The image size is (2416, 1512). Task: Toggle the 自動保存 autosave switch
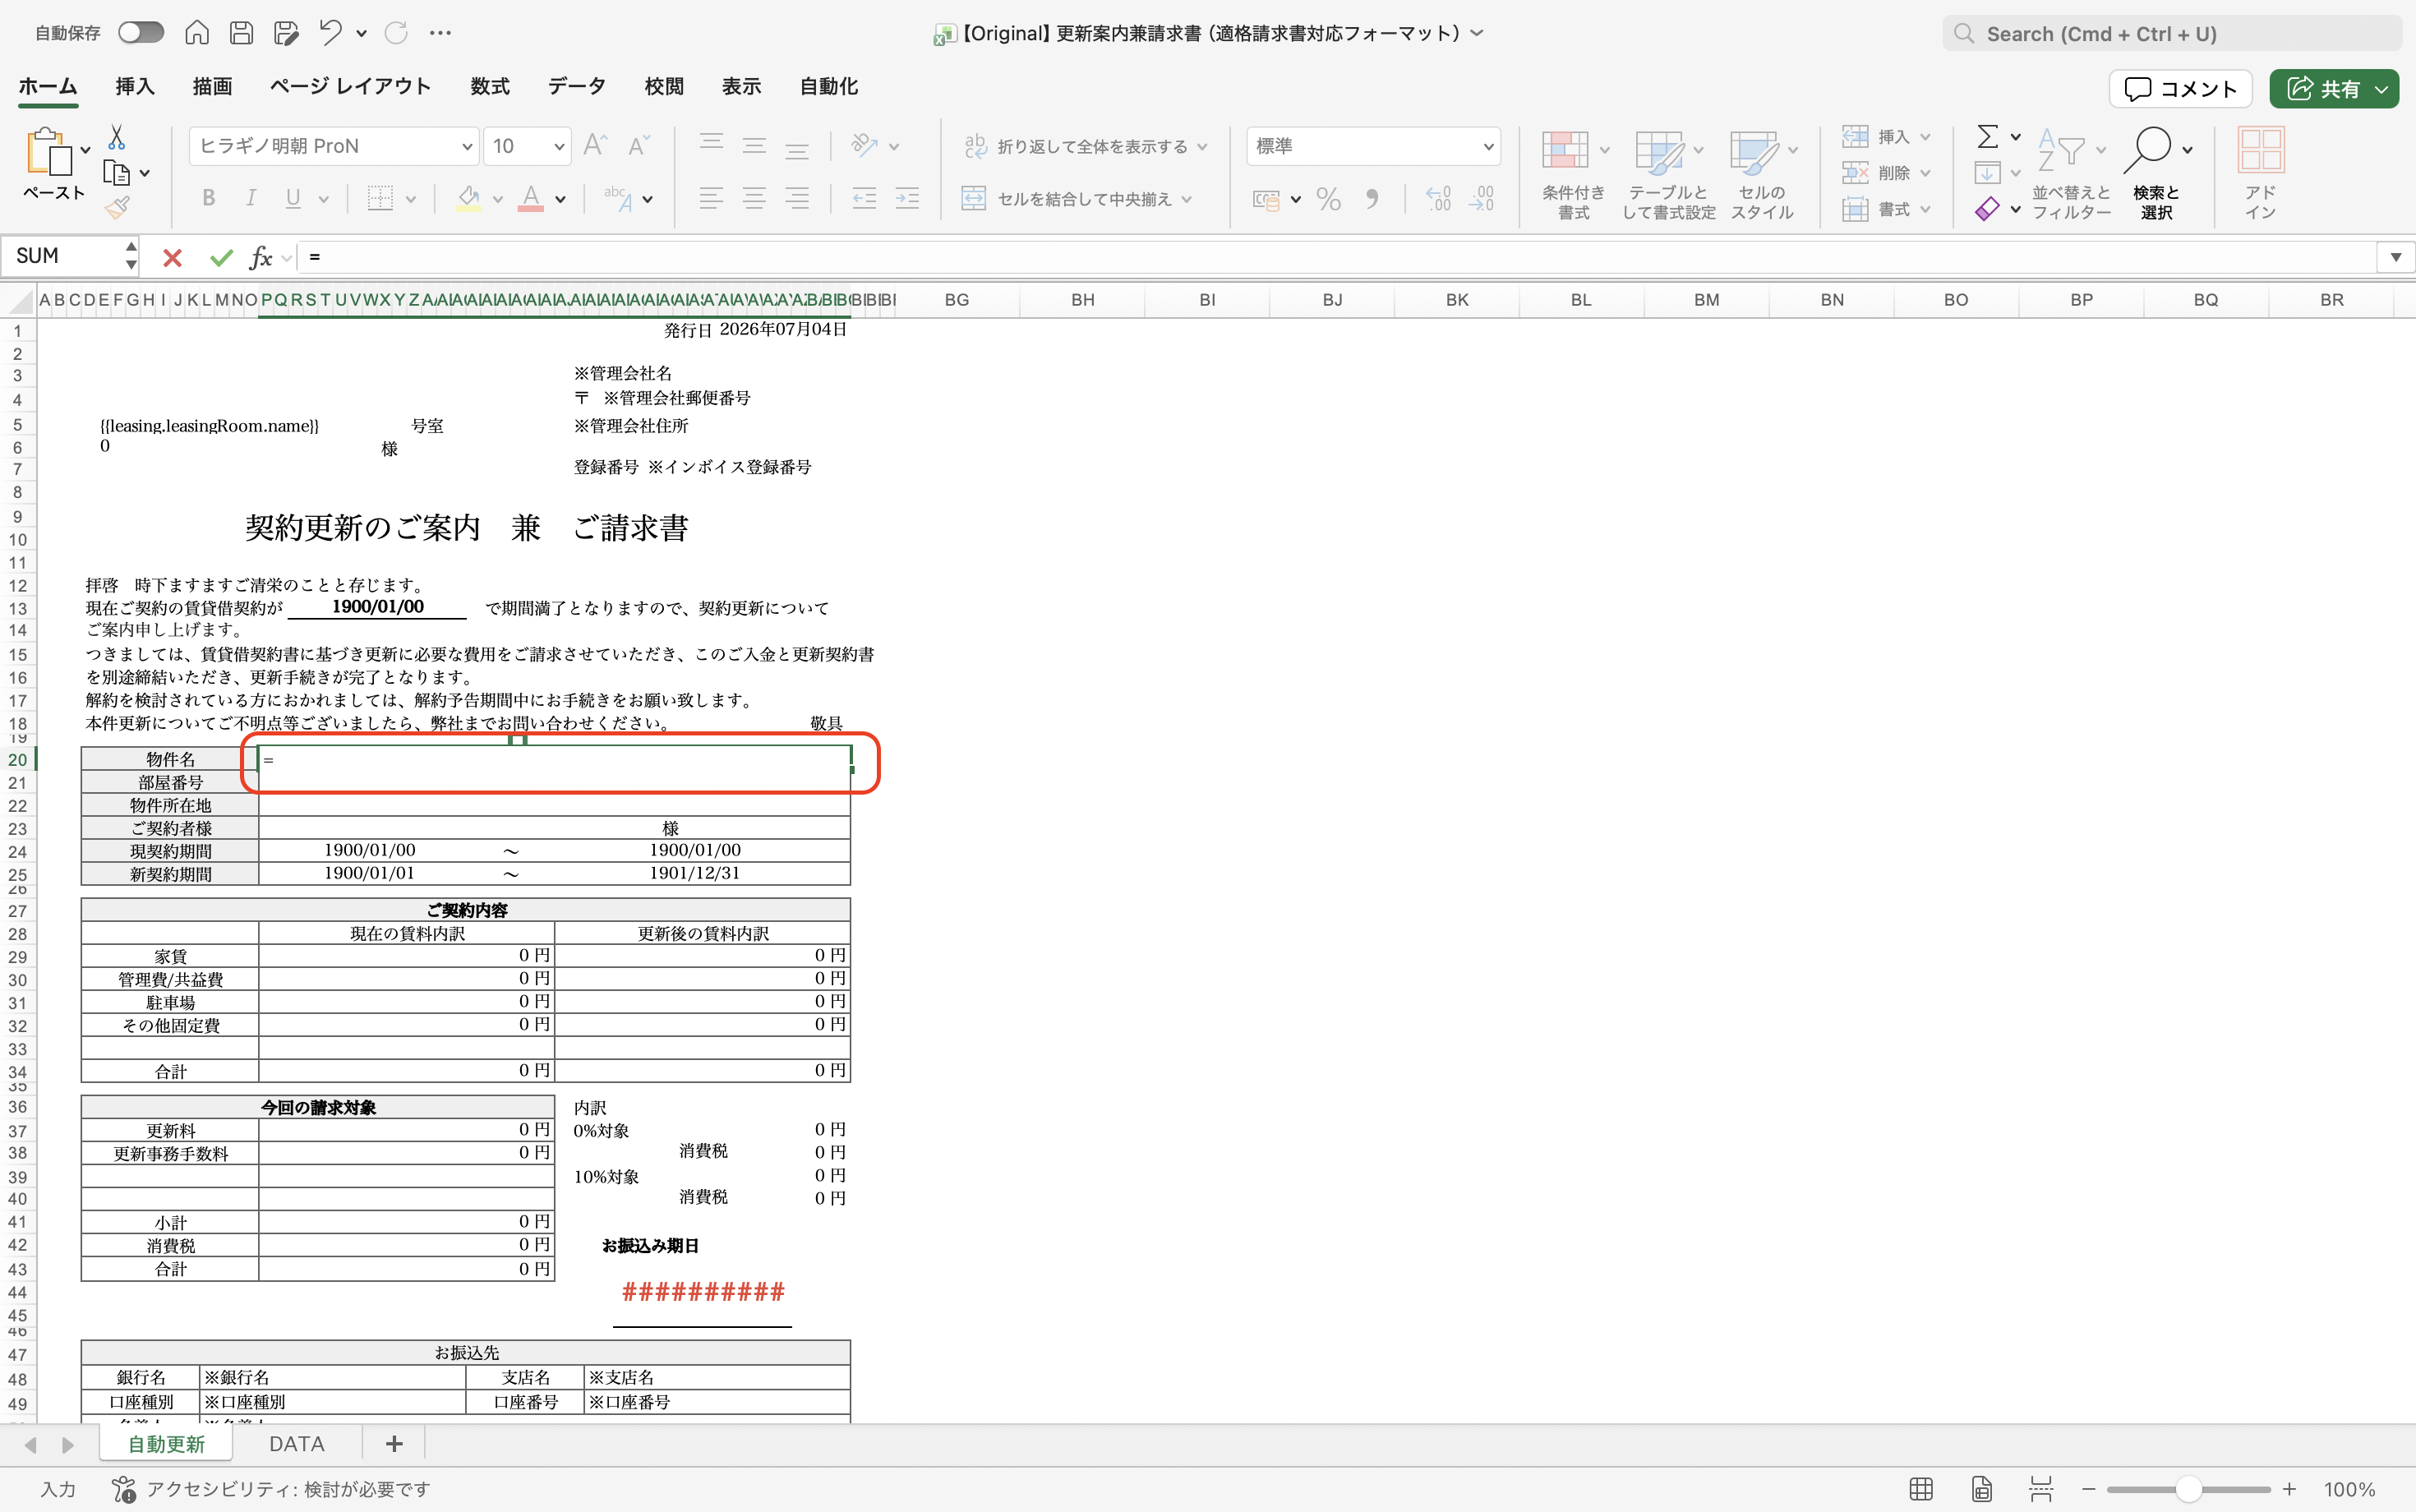click(x=141, y=33)
